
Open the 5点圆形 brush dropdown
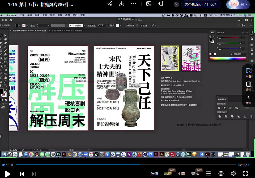click(77, 25)
